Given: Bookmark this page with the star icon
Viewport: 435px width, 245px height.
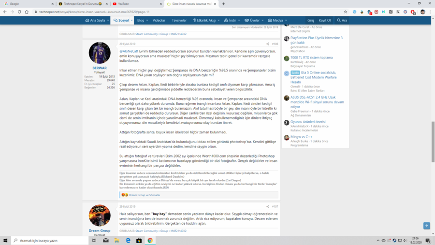Looking at the screenshot, I should pos(346,12).
